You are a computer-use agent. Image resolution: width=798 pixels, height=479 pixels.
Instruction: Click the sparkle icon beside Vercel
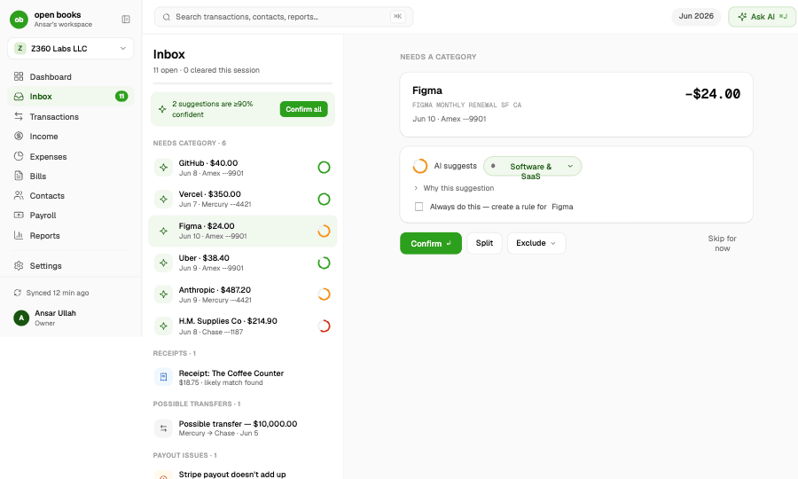[163, 199]
